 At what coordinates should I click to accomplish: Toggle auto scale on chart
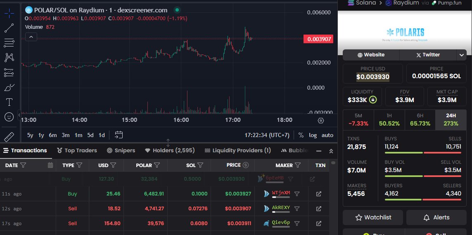327,135
